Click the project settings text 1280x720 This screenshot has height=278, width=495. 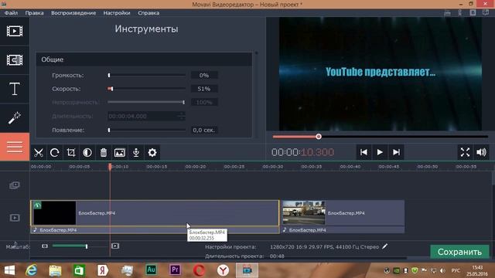coord(324,247)
